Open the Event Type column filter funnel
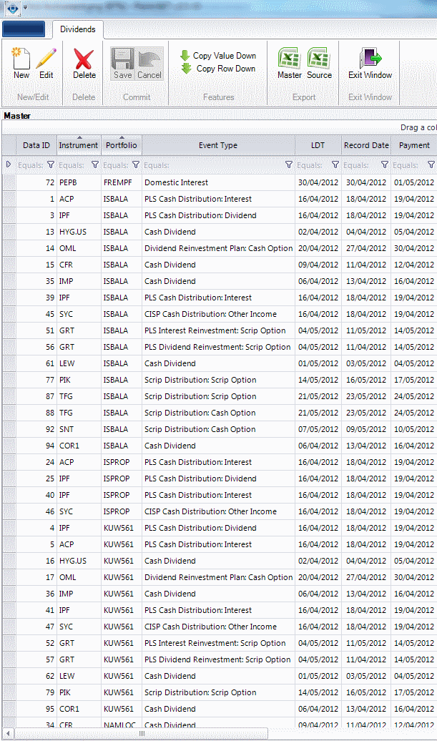The width and height of the screenshot is (437, 741). click(289, 165)
